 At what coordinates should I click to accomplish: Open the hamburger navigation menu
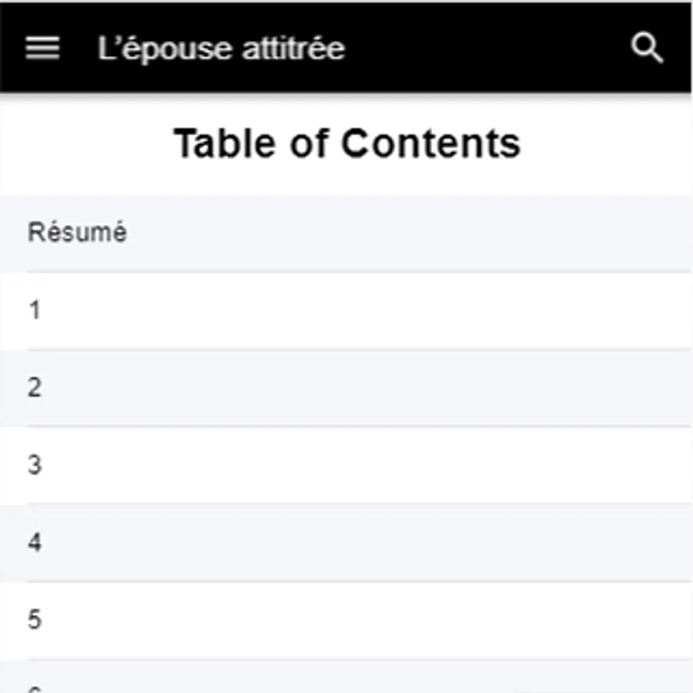[x=42, y=48]
